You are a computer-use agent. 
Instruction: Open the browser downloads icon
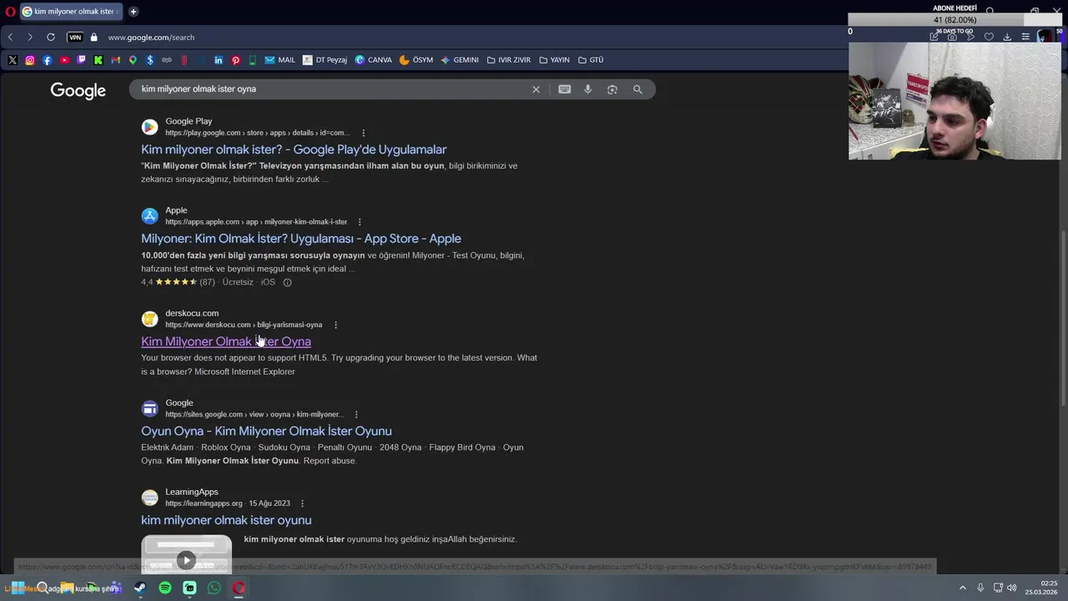(1007, 37)
